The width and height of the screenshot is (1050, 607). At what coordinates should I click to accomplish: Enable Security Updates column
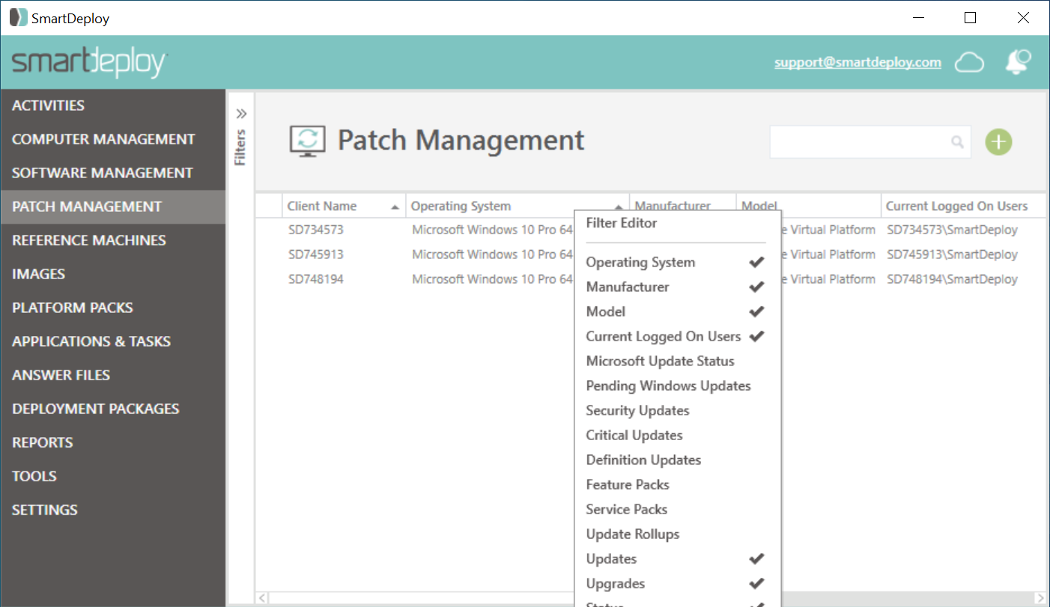[677, 410]
